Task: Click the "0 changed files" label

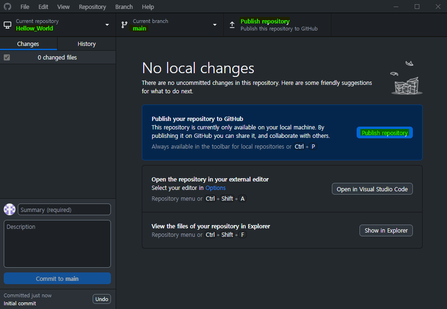Action: click(57, 57)
